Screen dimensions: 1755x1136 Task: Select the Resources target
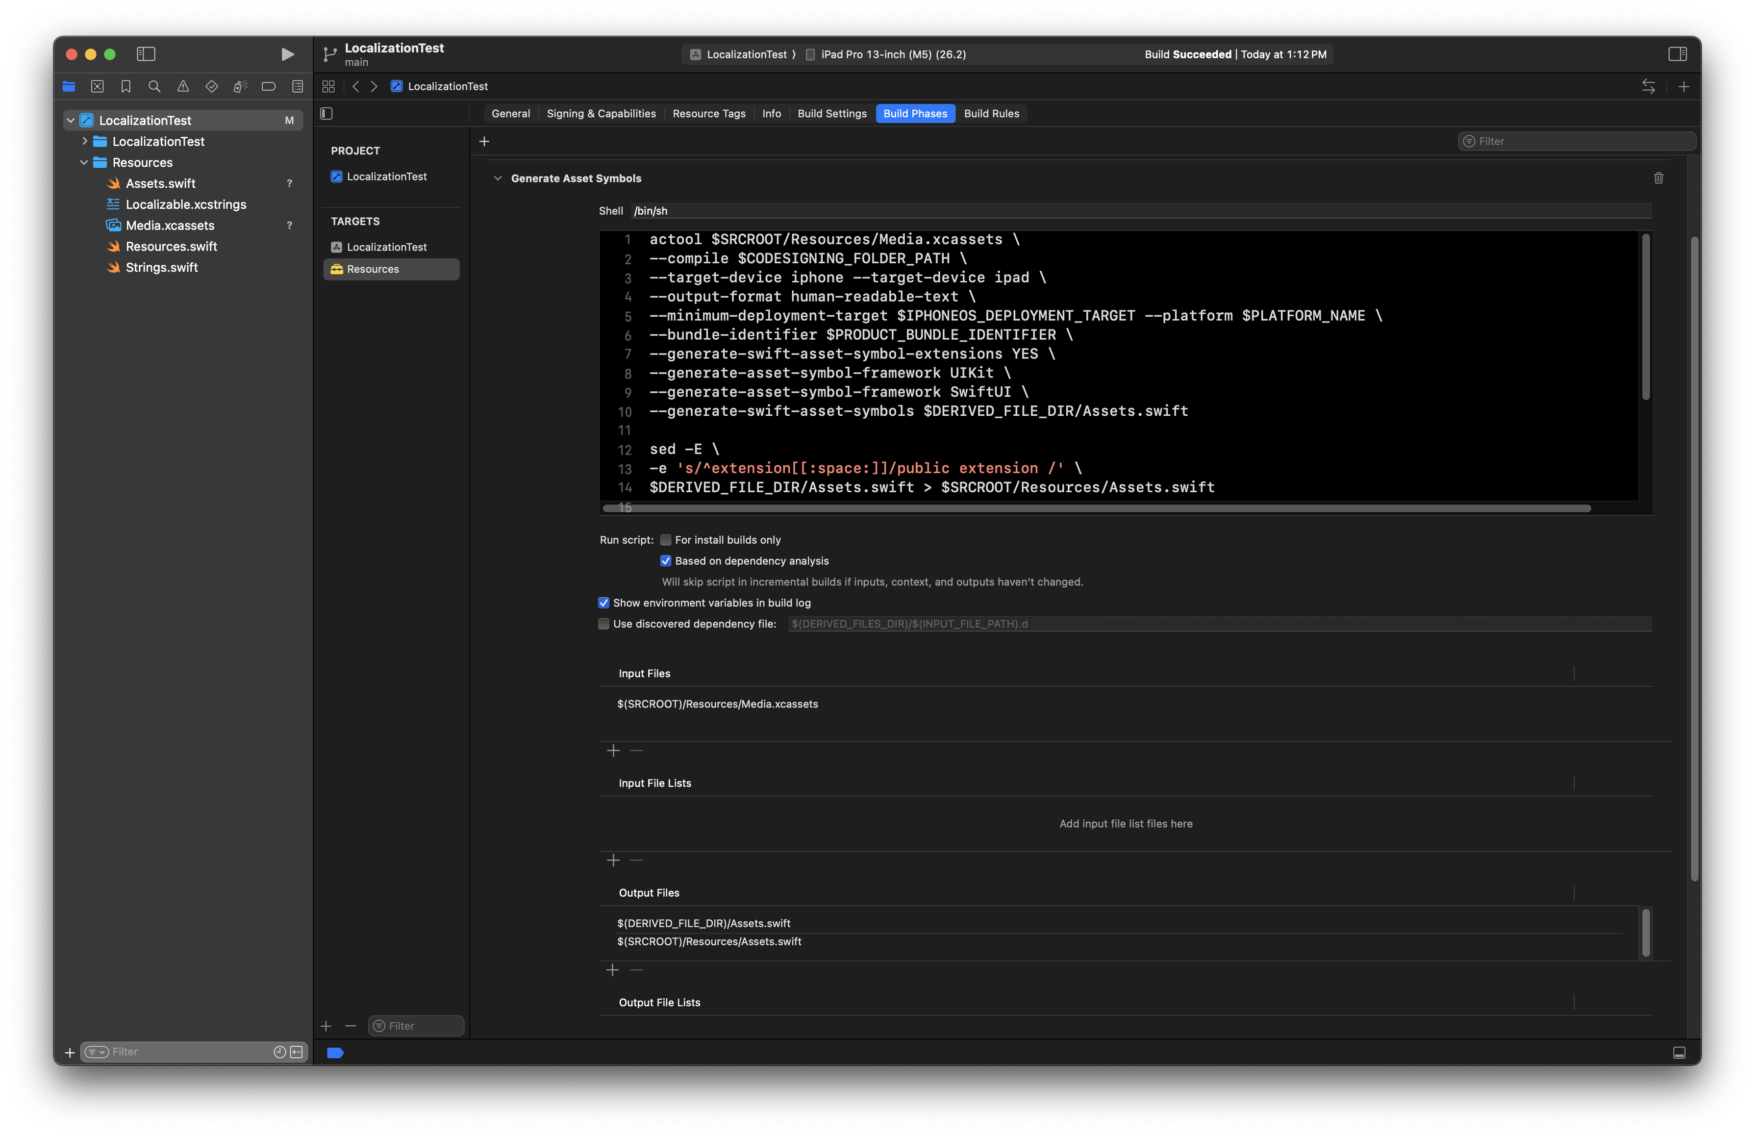click(x=391, y=269)
